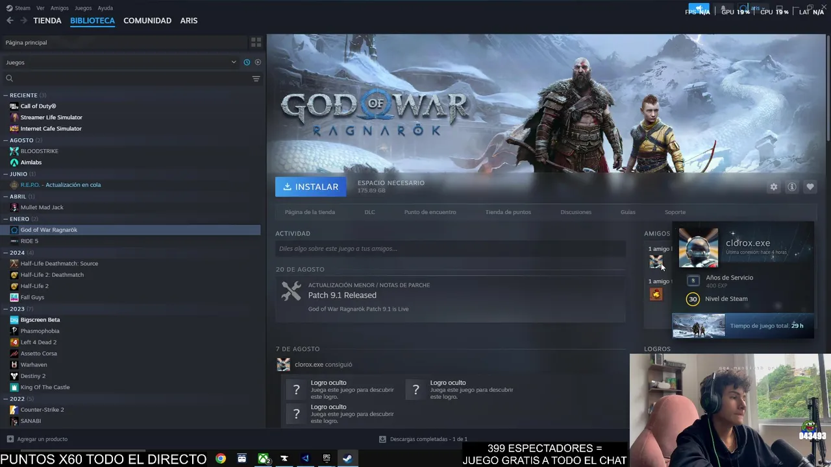Open the ARIS profile tab
This screenshot has width=831, height=467.
click(x=189, y=21)
